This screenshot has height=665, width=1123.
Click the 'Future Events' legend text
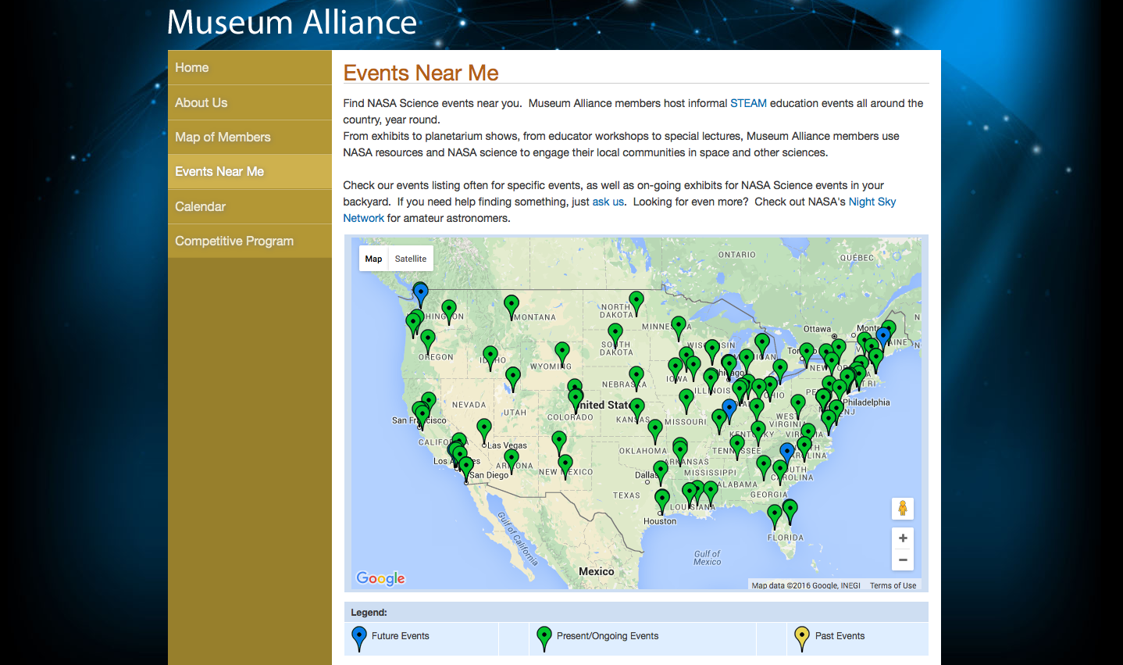coord(401,636)
